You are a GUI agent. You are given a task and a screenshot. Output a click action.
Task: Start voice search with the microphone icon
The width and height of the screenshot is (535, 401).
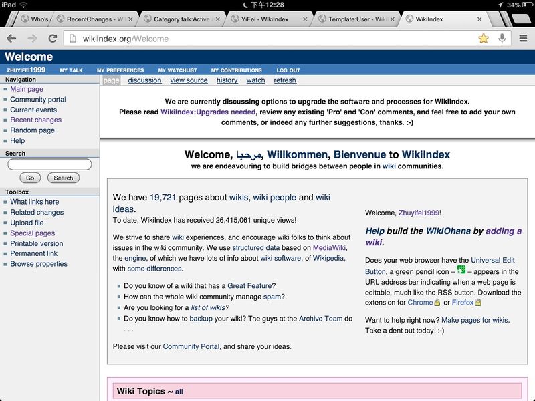click(x=502, y=39)
